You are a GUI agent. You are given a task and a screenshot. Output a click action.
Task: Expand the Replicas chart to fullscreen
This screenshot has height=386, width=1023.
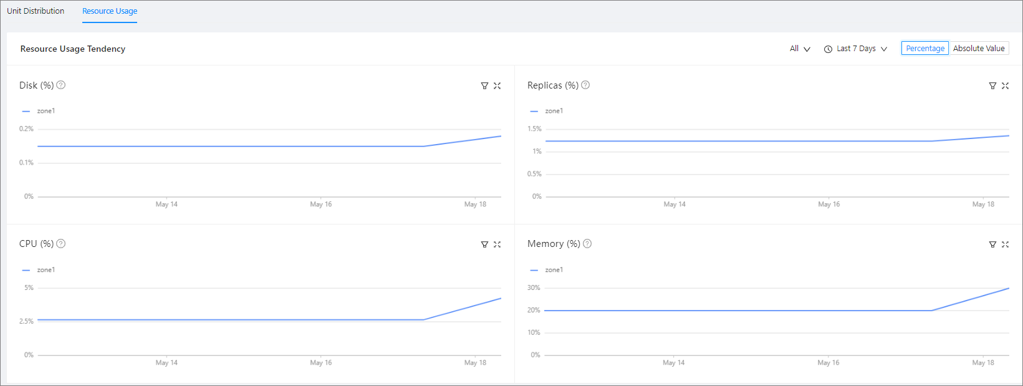pos(1005,86)
